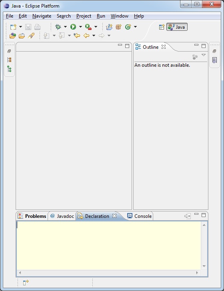Maximize the Outline view panel

[204, 46]
